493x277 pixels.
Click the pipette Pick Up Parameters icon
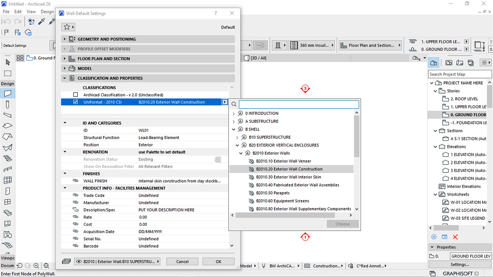pyautogui.click(x=41, y=22)
